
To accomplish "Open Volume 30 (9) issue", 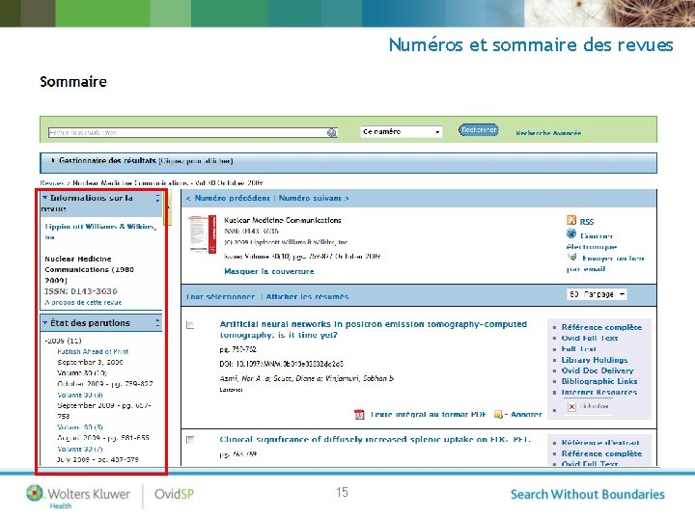I will point(80,395).
